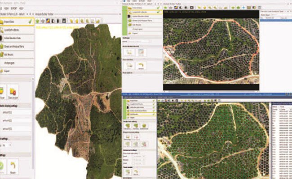Click folder icon button beside Reset, top-right window
The image size is (292, 179).
point(130,66)
